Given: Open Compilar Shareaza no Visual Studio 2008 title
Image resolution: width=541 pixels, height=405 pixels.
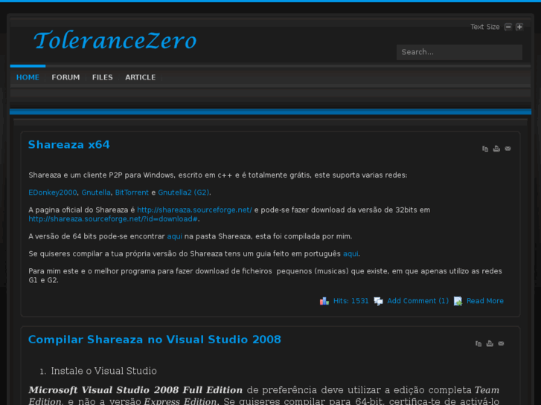Looking at the screenshot, I should [x=155, y=340].
